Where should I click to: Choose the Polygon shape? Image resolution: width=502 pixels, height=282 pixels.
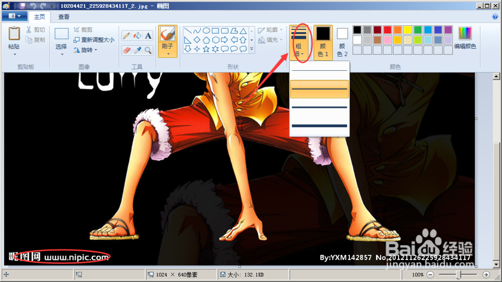click(234, 31)
